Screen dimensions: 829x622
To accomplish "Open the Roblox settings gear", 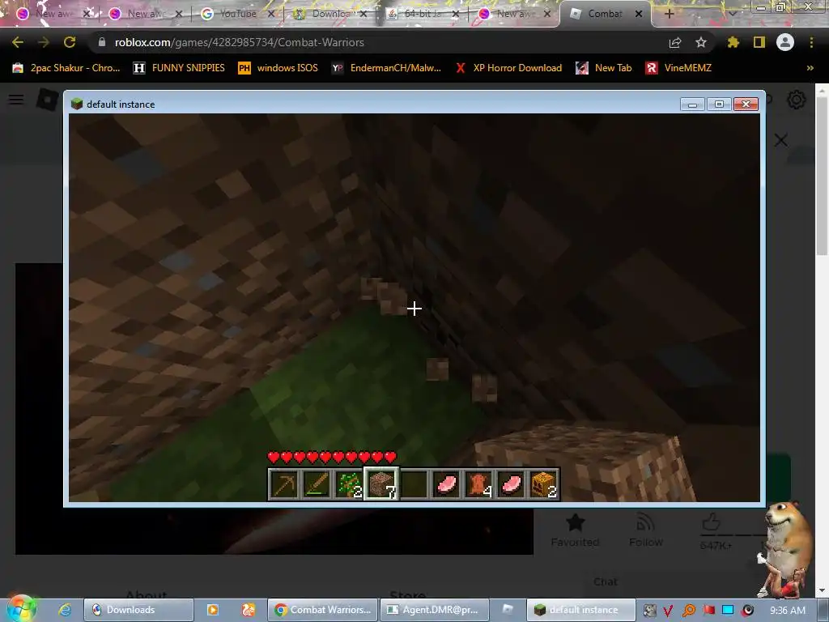I will click(797, 100).
